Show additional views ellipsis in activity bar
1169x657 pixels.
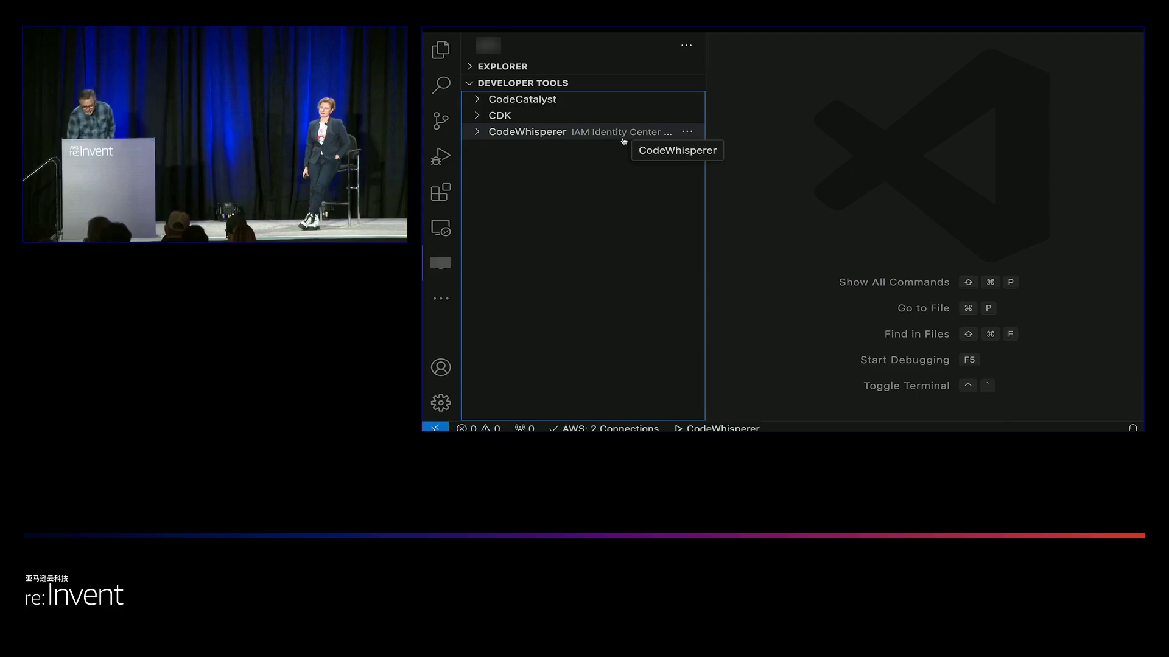tap(440, 299)
